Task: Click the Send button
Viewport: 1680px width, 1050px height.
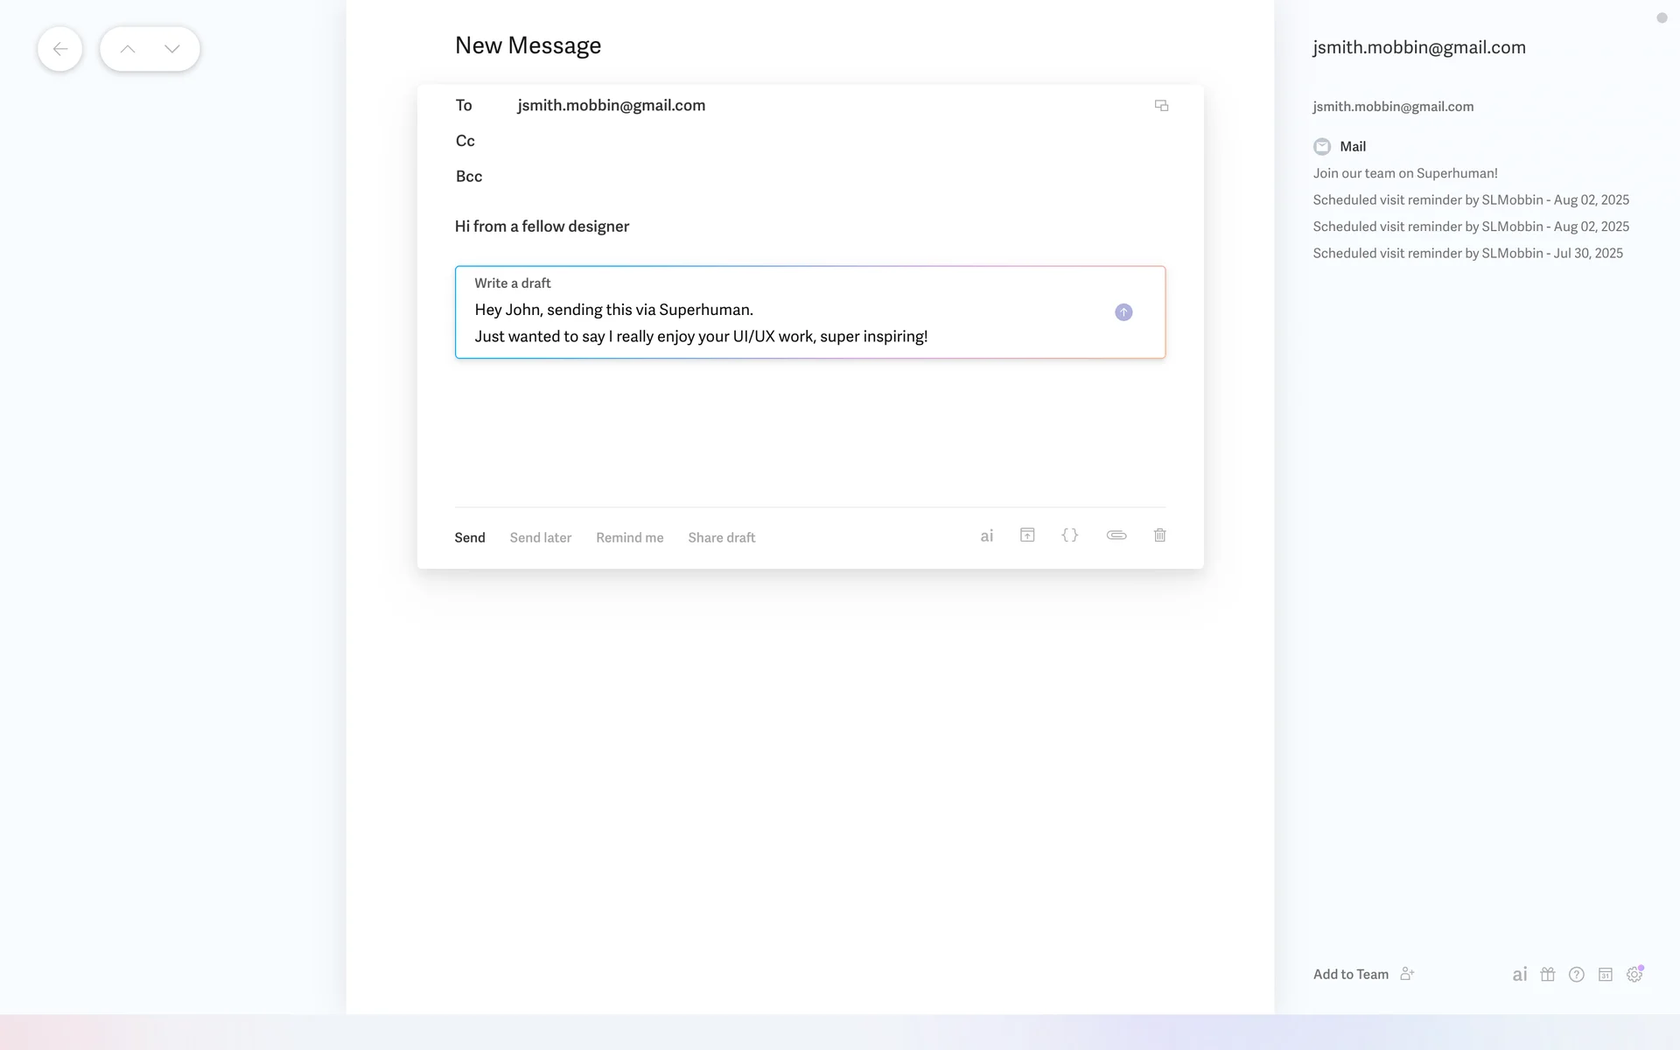Action: (469, 538)
